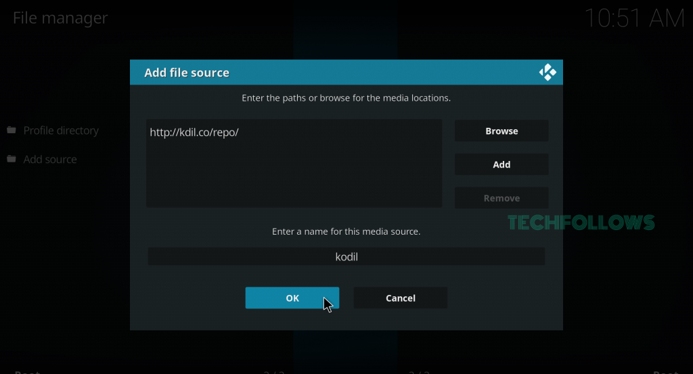Click the Kodi logo in dialog header
This screenshot has width=693, height=374.
(x=547, y=72)
